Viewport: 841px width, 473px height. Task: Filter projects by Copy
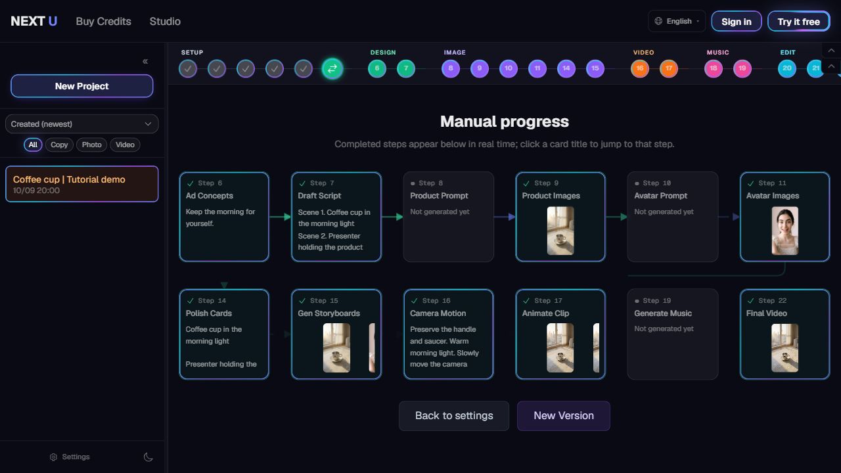point(59,145)
